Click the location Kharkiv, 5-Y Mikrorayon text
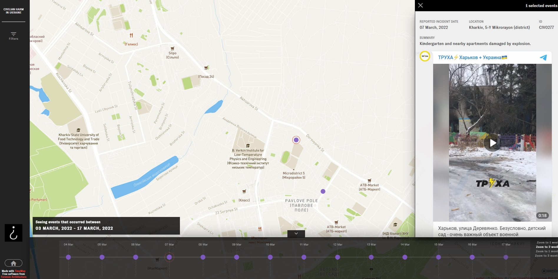Viewport: 558px width, 279px height. (x=499, y=27)
